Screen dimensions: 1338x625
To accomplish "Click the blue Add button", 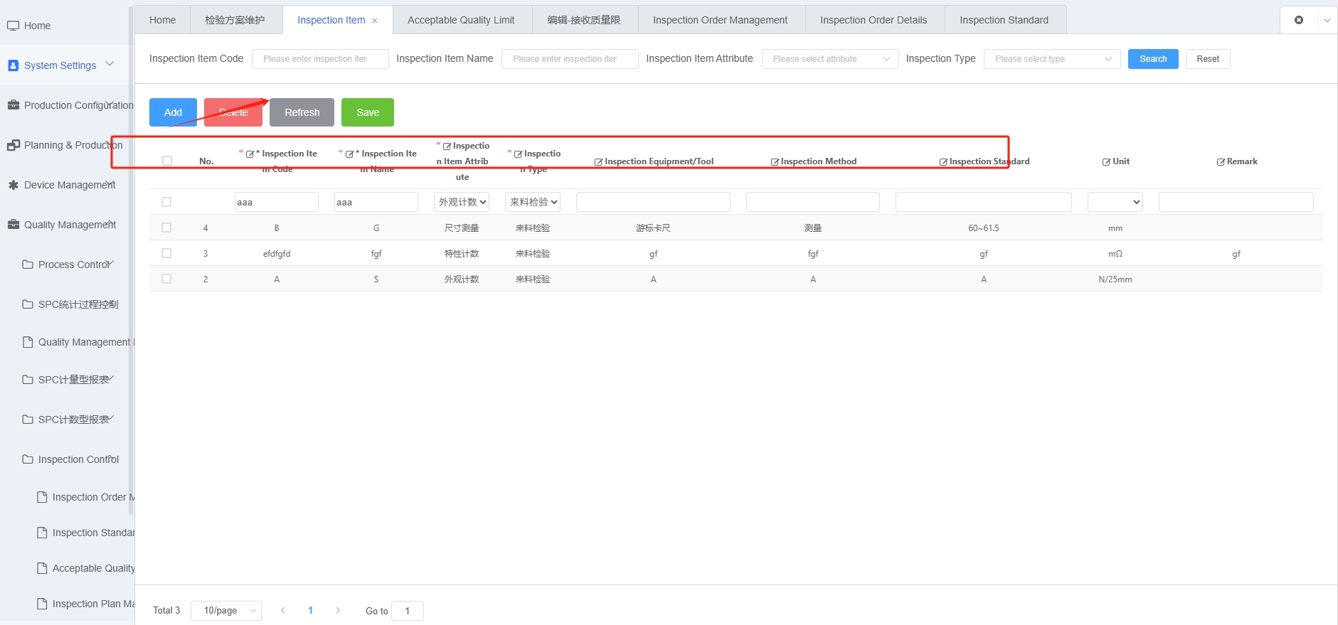I will (x=173, y=112).
